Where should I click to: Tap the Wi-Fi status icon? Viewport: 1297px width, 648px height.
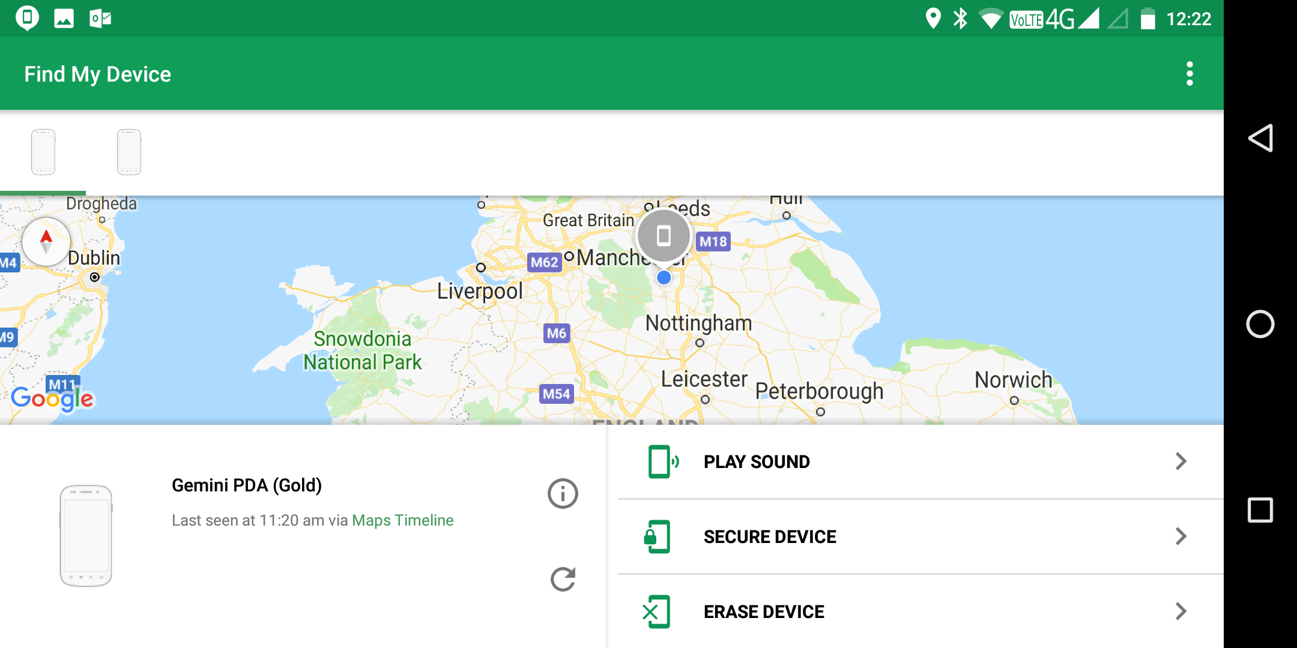click(991, 19)
